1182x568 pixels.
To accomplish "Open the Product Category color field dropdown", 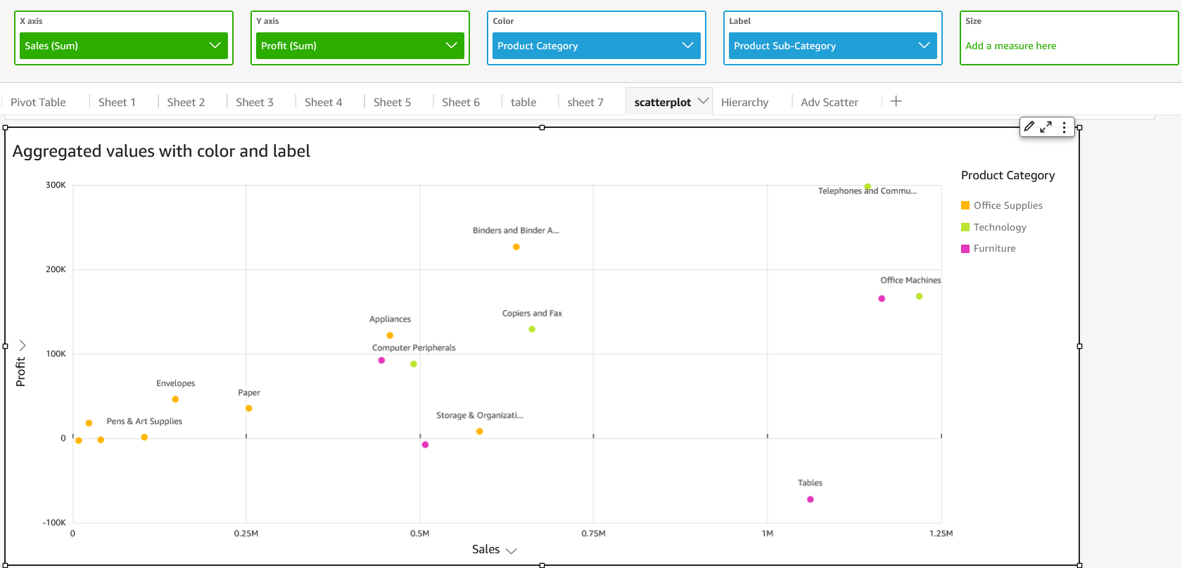I will point(687,46).
